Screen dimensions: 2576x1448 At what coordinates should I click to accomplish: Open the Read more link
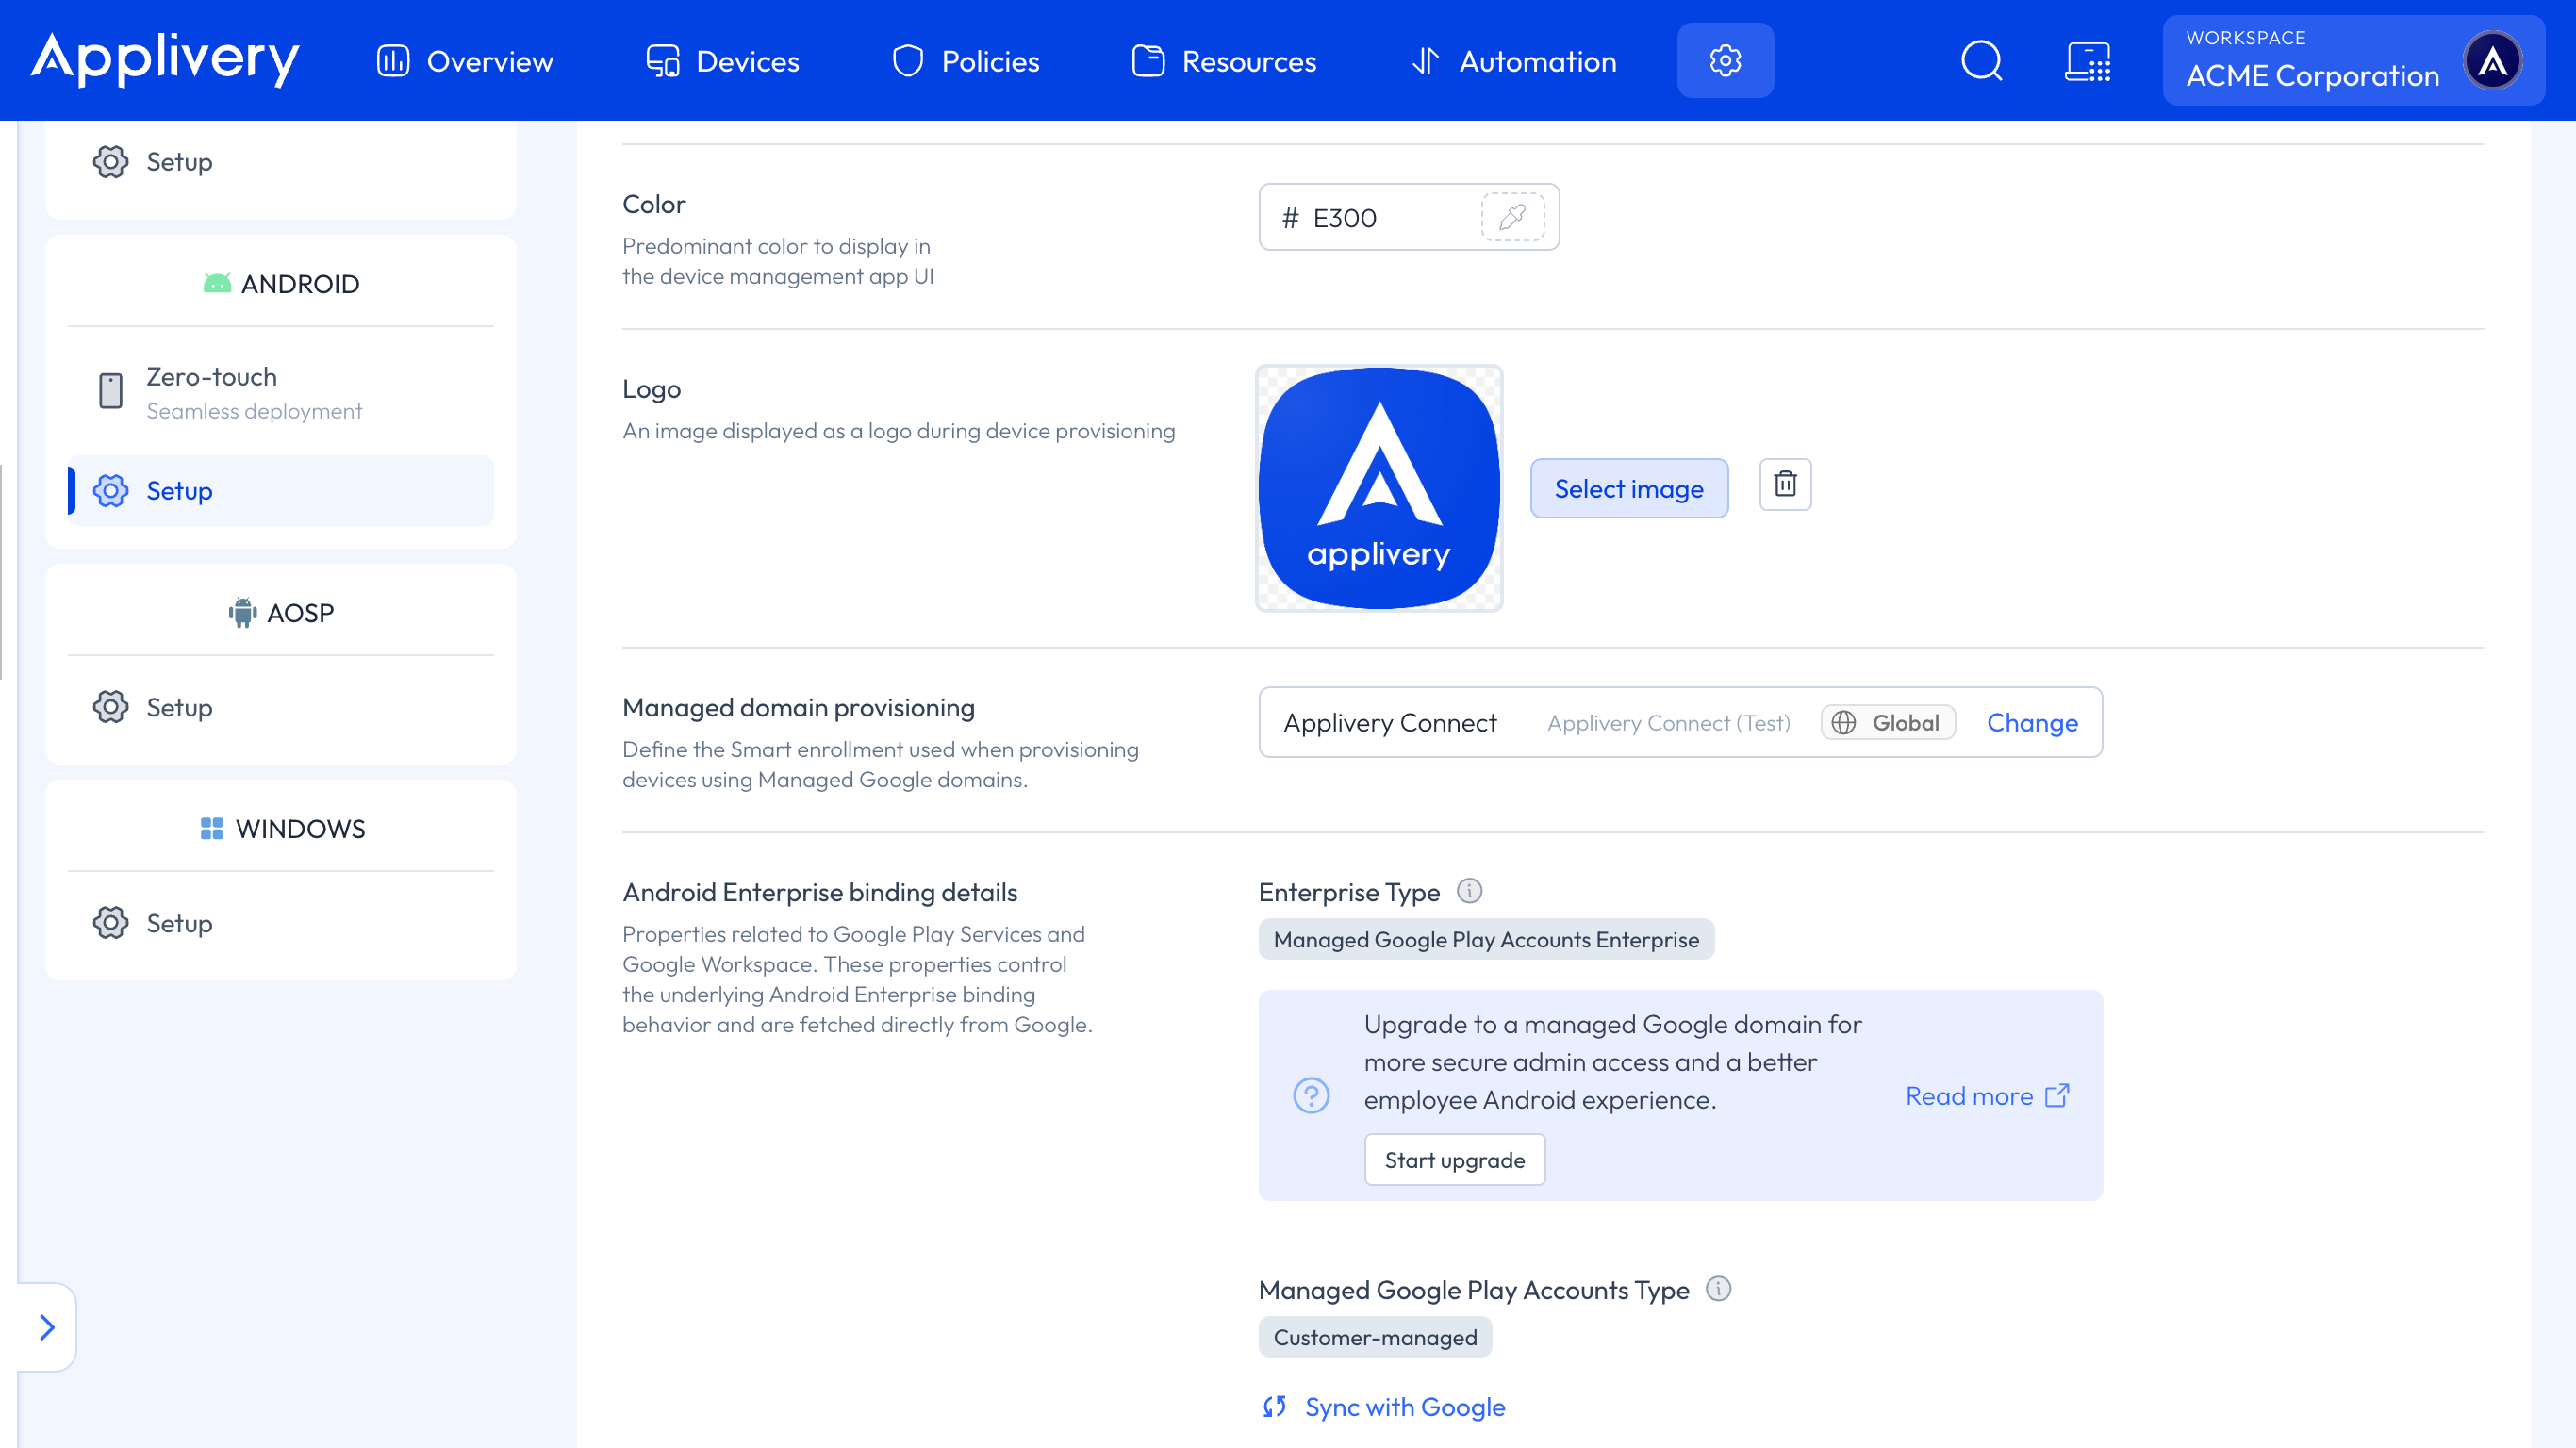coord(1987,1095)
